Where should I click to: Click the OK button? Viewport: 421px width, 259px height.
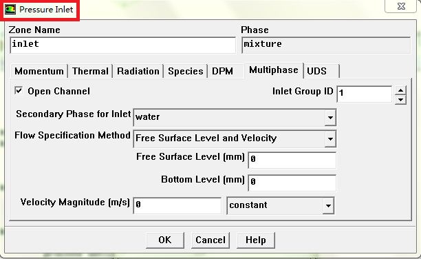click(x=165, y=240)
